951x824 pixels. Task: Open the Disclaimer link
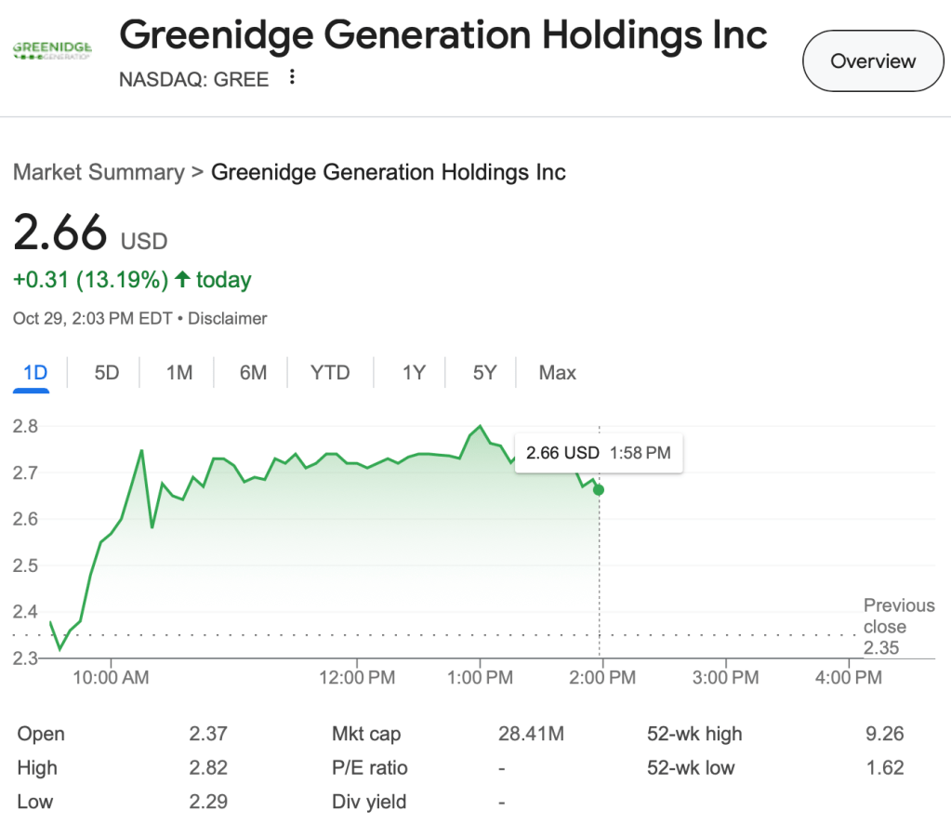(x=228, y=318)
